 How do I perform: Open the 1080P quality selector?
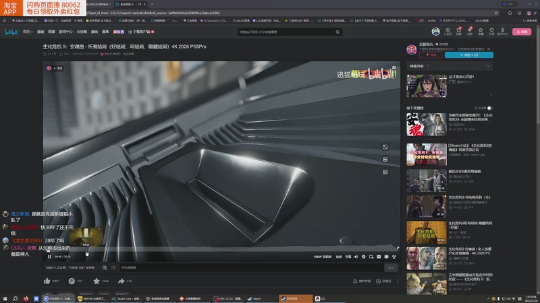322,257
